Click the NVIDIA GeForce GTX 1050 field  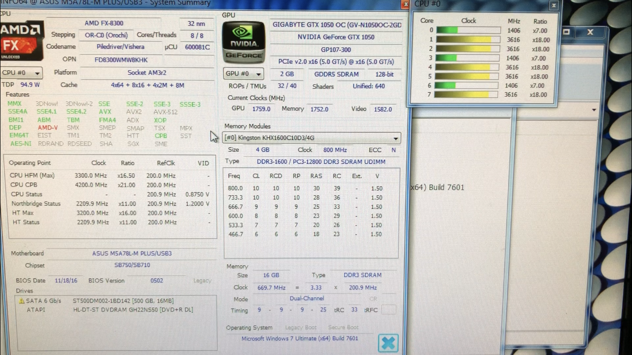click(x=336, y=37)
